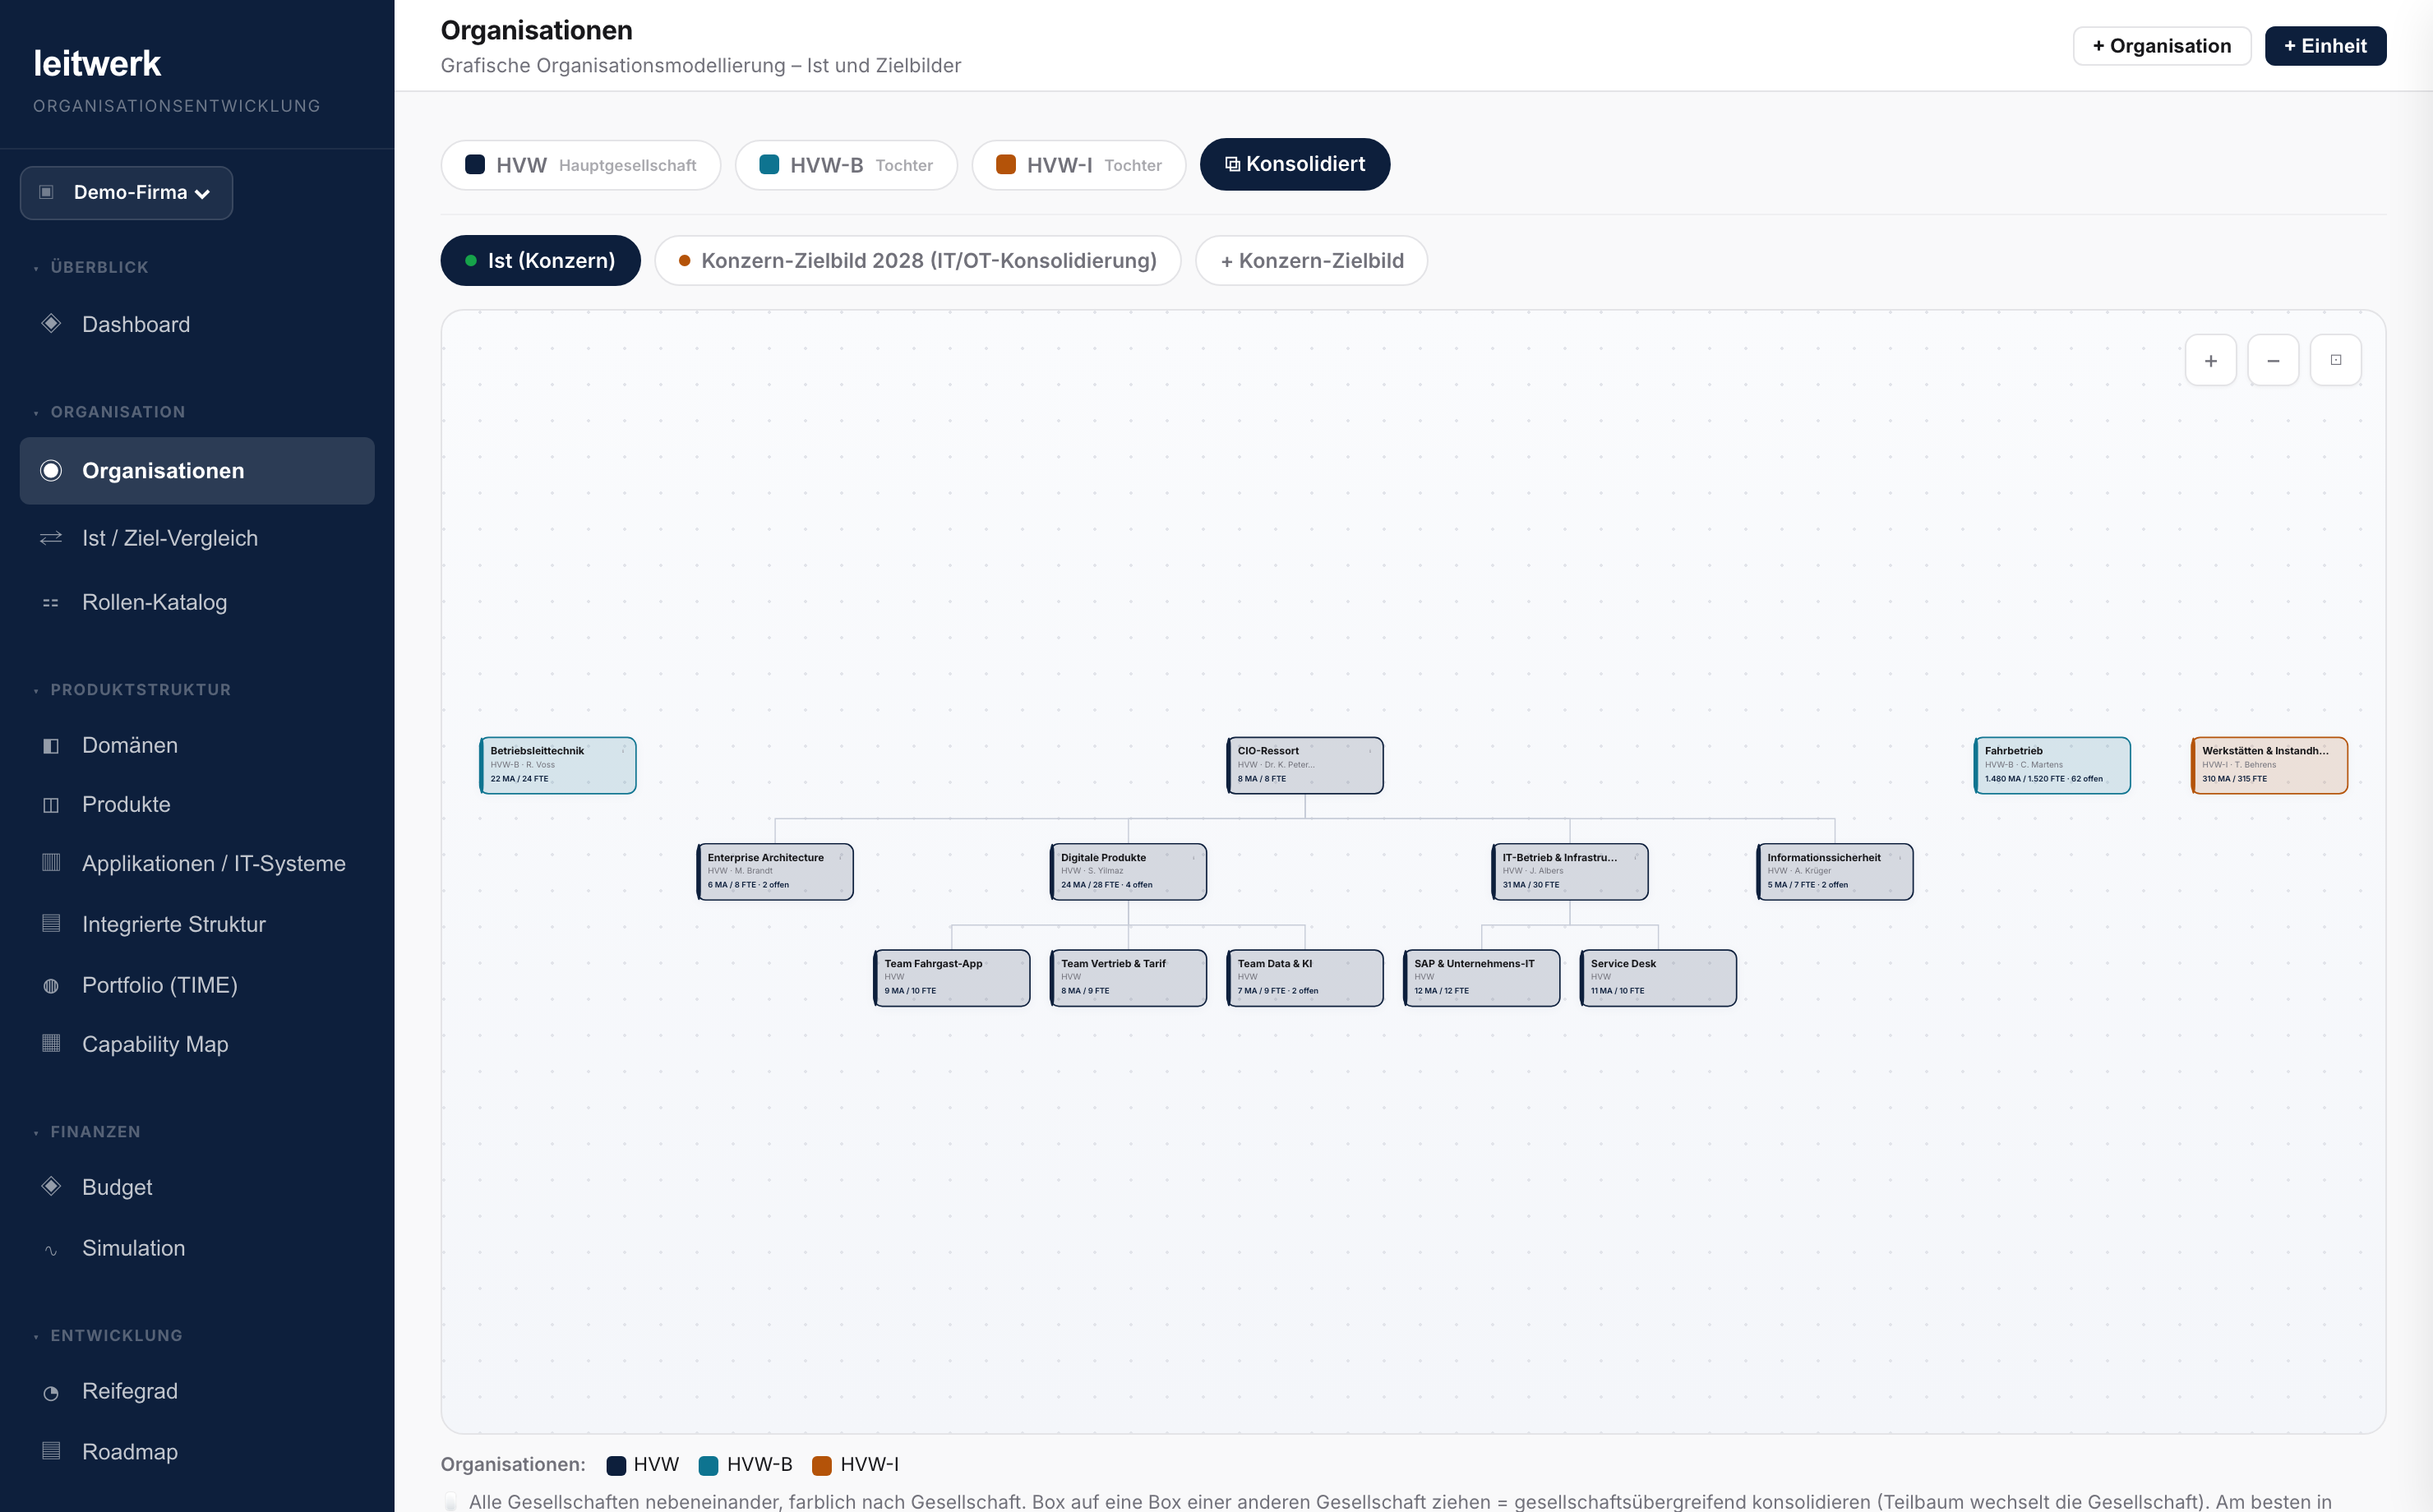Zoom in on the org chart canvas
Viewport: 2433px width, 1512px height.
(2210, 360)
